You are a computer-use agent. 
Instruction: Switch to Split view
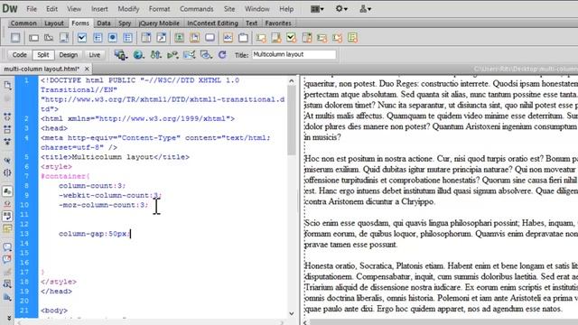tap(43, 55)
